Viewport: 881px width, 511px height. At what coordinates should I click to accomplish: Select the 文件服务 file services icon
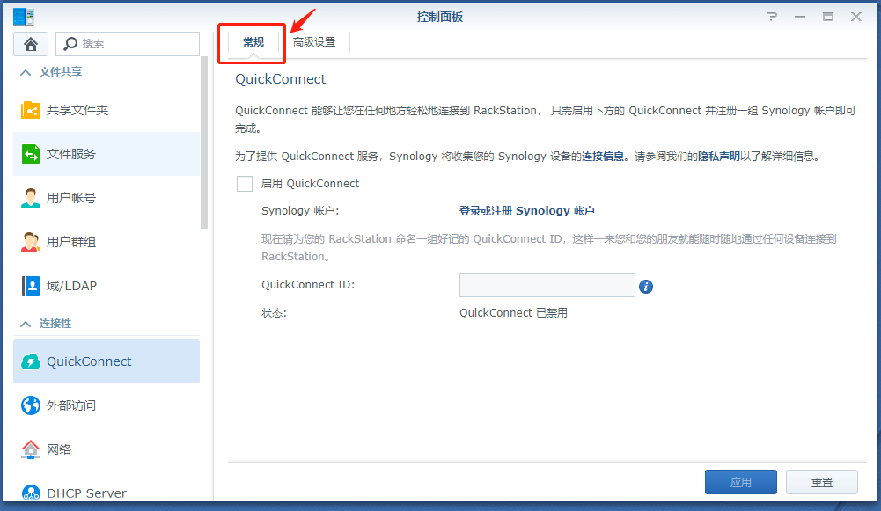31,154
